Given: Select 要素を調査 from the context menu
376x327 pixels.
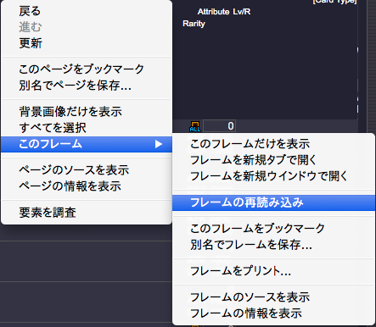Looking at the screenshot, I should click(87, 213).
